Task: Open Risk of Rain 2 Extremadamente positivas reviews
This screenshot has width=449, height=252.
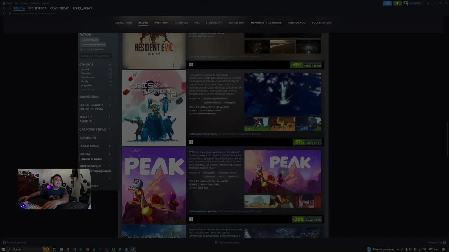Action: (x=203, y=134)
